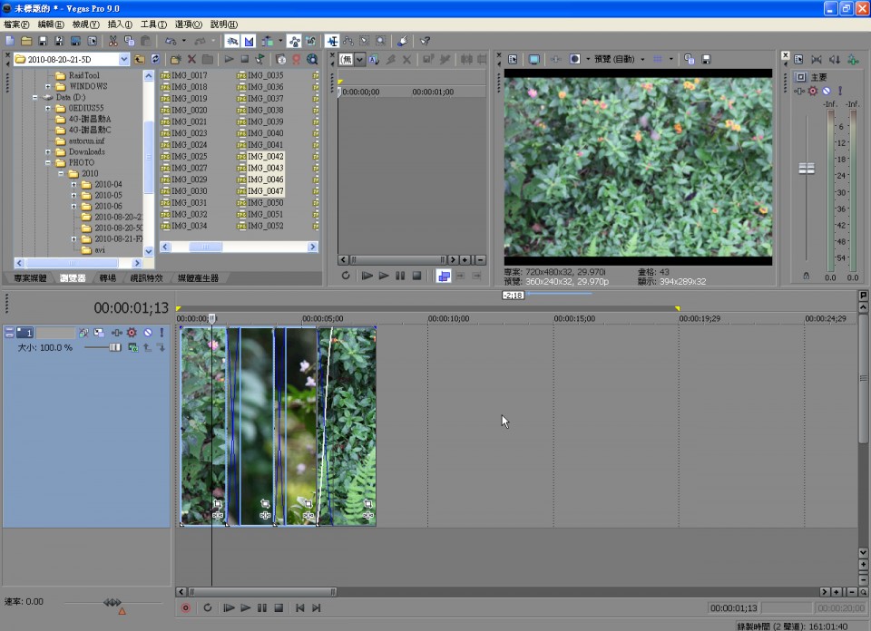871x631 pixels.
Task: Click the red Record button under timeline
Action: point(186,607)
